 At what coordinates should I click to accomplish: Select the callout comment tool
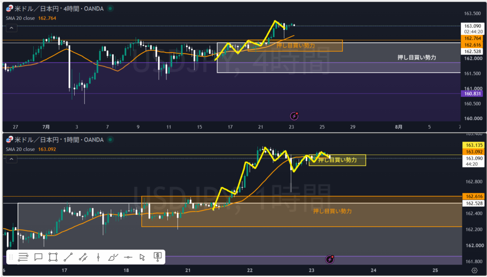pos(38,257)
